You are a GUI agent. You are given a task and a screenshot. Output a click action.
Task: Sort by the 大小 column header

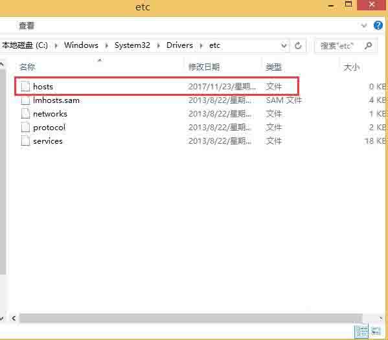(x=351, y=67)
